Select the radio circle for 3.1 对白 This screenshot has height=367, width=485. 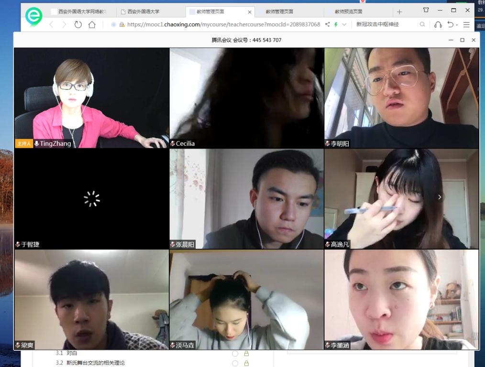pyautogui.click(x=235, y=354)
